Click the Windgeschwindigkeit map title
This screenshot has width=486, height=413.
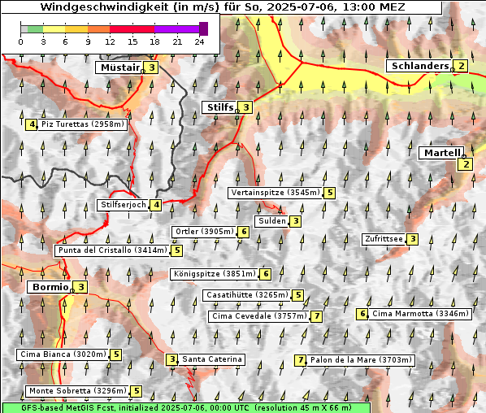click(222, 7)
